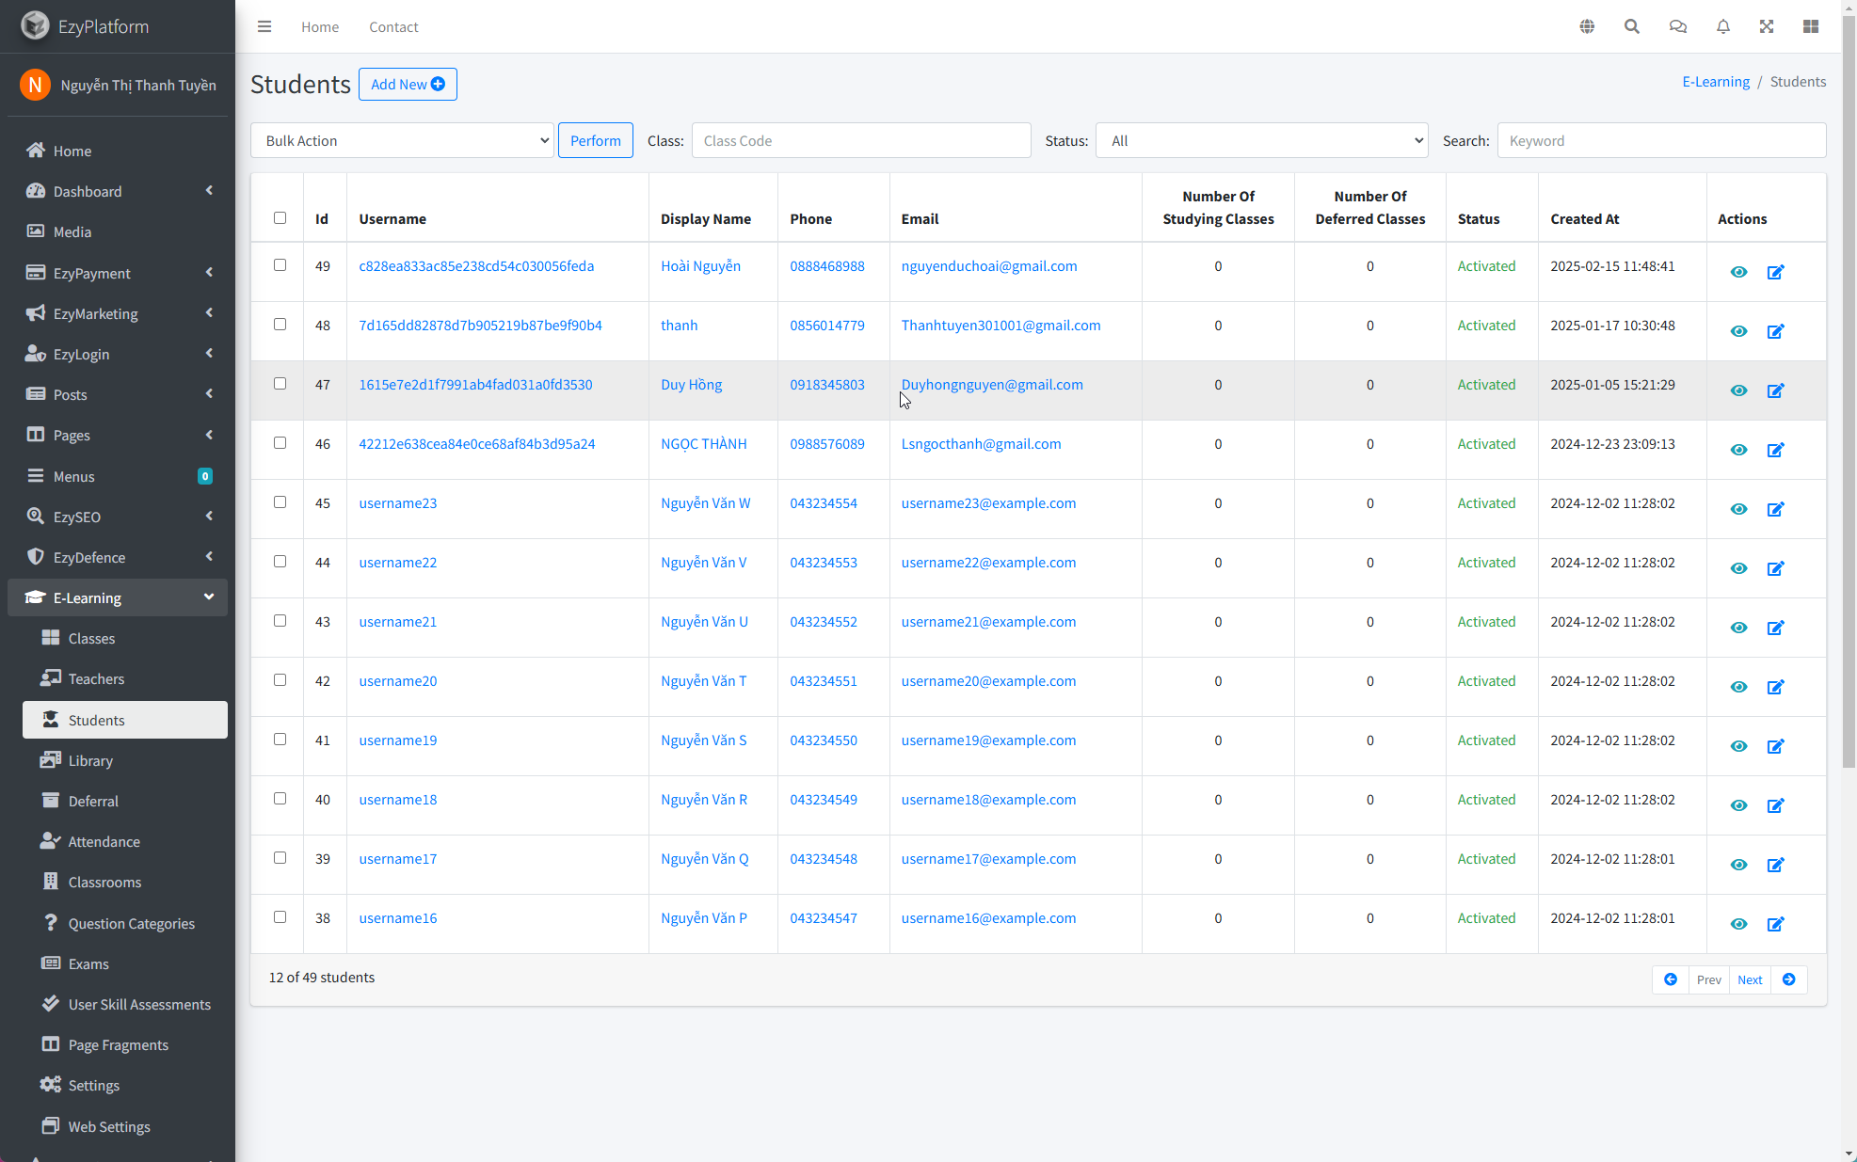This screenshot has height=1162, width=1857.
Task: Toggle fullscreen expand icon
Action: pos(1767,26)
